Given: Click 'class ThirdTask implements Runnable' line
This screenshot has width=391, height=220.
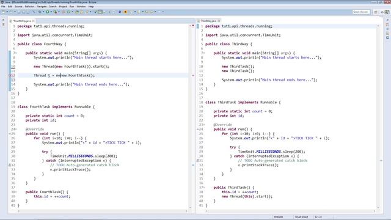Looking at the screenshot, I should 243,102.
